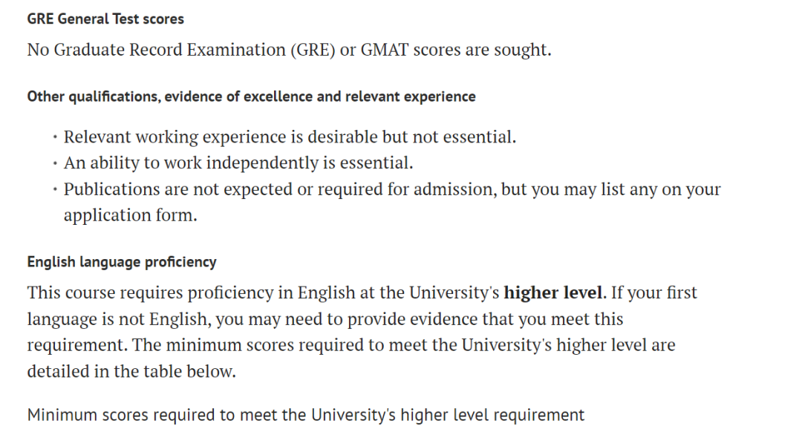This screenshot has width=802, height=429.
Task: Click the bullet about ability to work independently
Action: [238, 163]
